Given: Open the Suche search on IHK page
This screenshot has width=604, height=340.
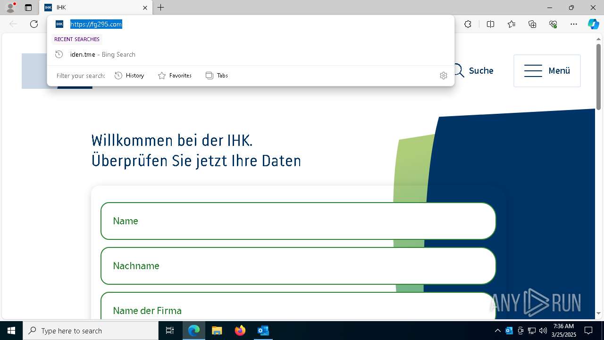Looking at the screenshot, I should (x=474, y=71).
